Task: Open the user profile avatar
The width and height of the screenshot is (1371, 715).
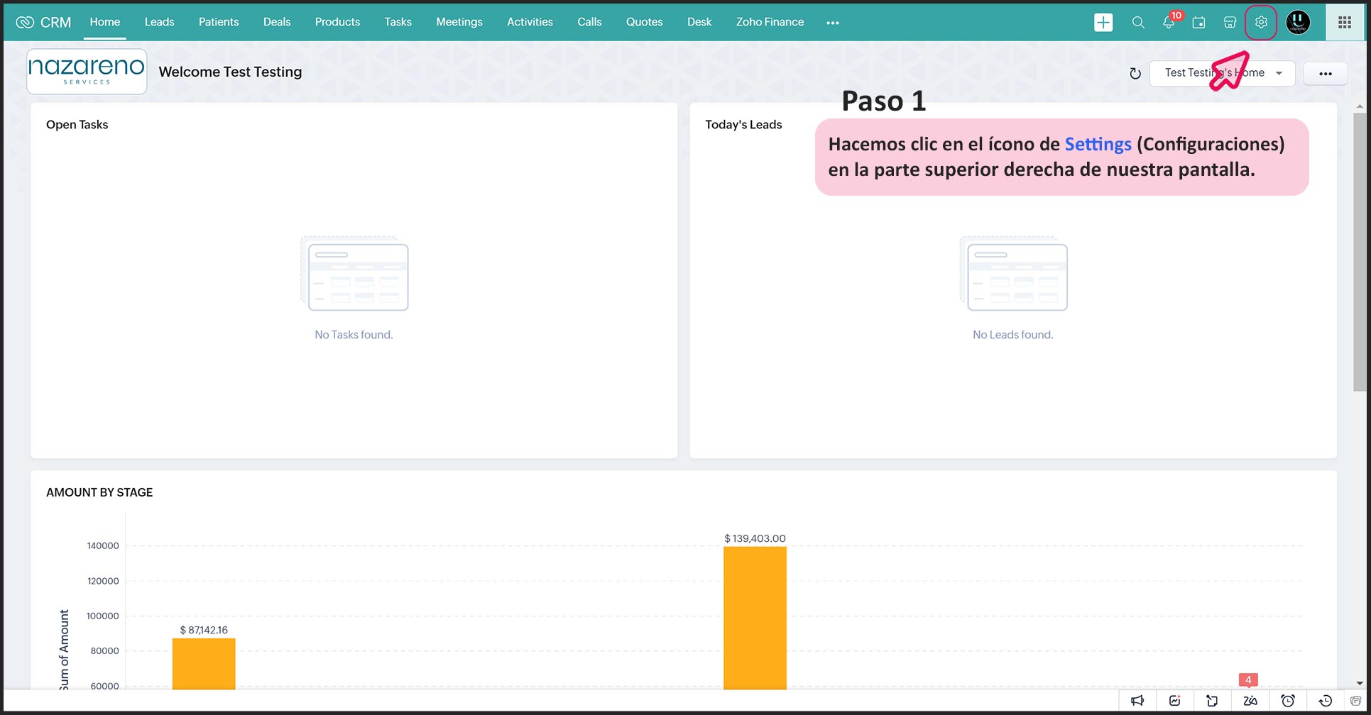Action: (x=1298, y=23)
